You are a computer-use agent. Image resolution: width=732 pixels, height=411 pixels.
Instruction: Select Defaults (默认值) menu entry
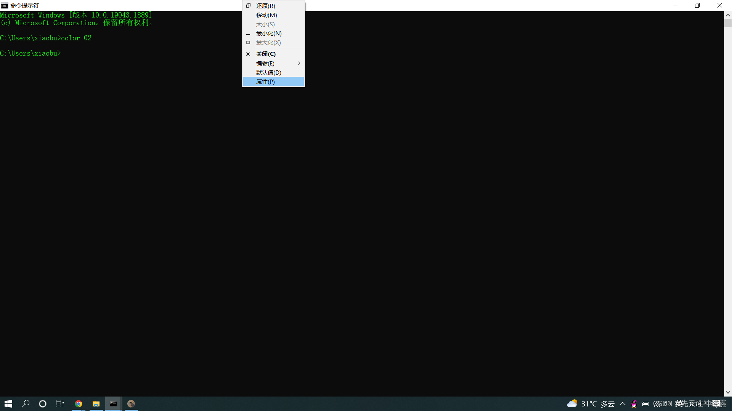pos(268,73)
